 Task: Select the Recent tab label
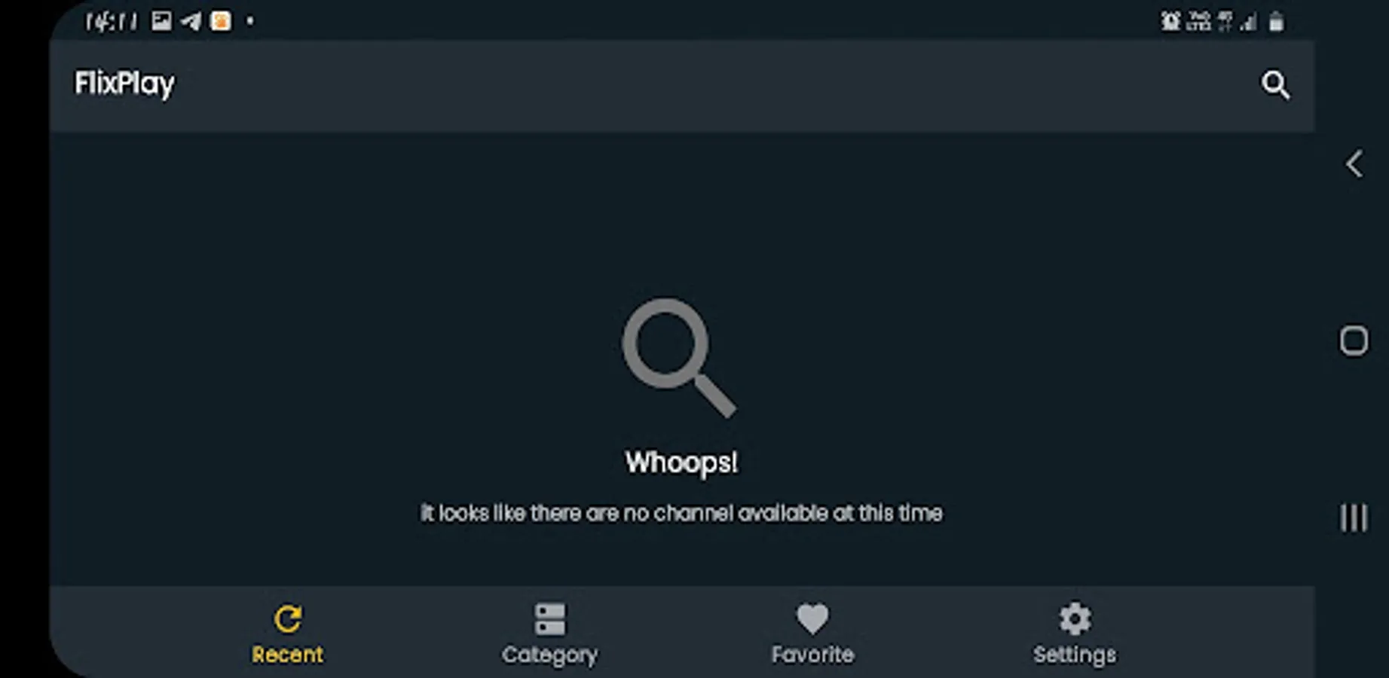click(288, 655)
